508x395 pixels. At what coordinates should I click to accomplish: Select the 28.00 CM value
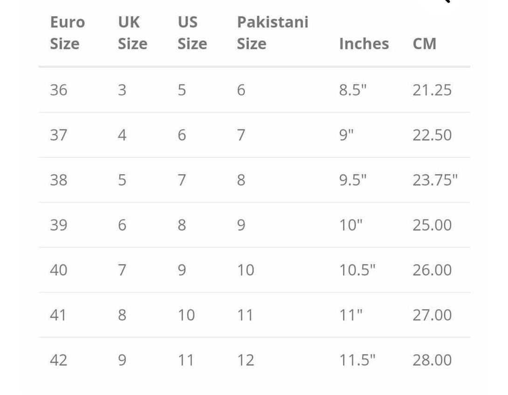tap(432, 360)
